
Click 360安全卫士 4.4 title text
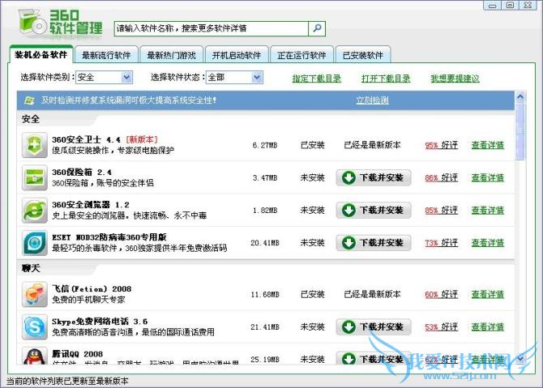coord(86,139)
